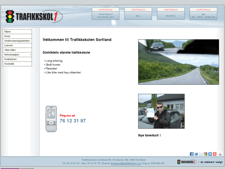Viewport: 225px width, 169px height.
Task: Click the phone number 76 12 31 97
Action: click(x=73, y=121)
